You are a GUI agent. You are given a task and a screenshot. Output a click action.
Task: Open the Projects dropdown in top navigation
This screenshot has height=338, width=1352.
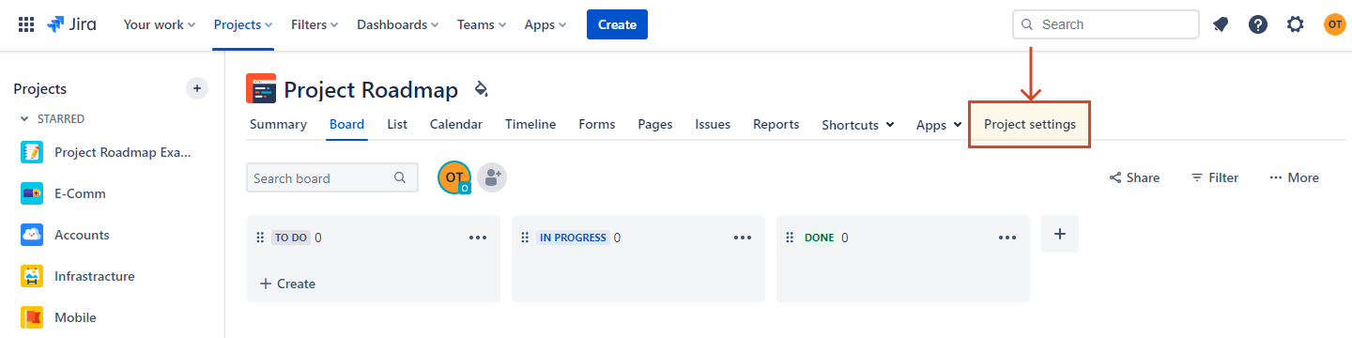click(243, 24)
